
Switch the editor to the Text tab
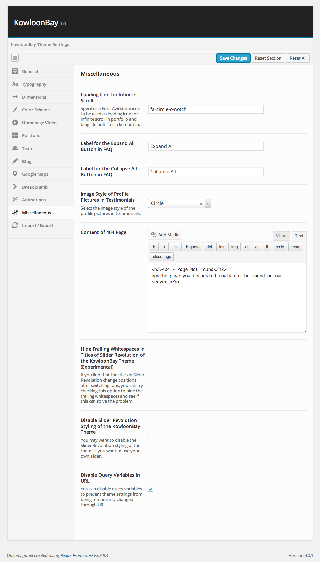tap(299, 236)
